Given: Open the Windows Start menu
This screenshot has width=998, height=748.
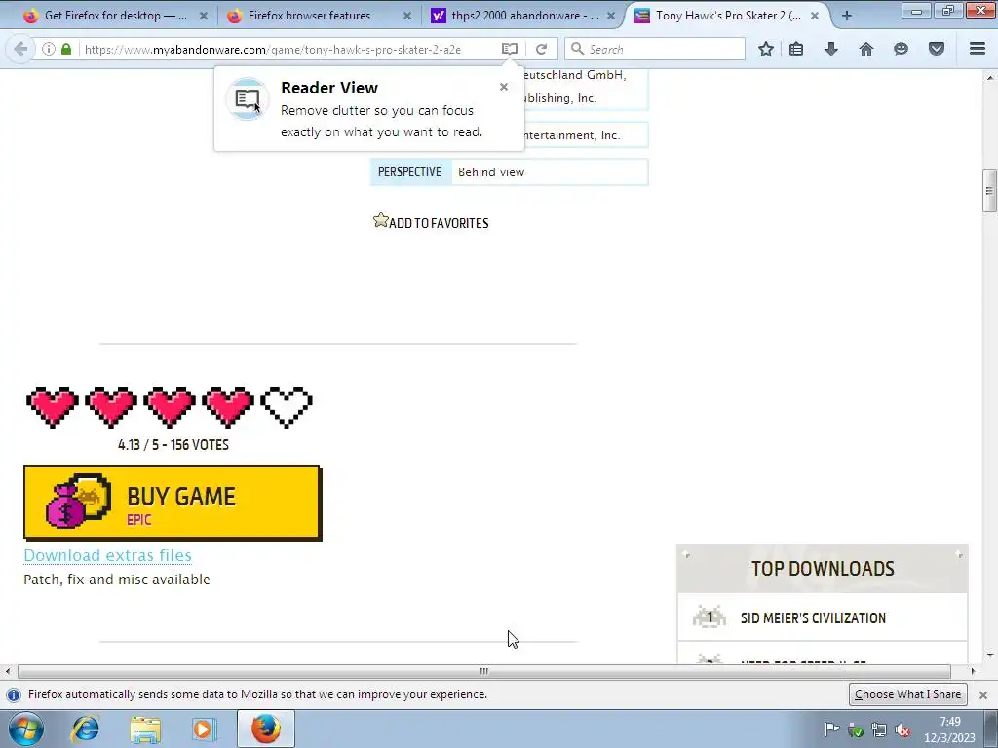Looking at the screenshot, I should 26,729.
